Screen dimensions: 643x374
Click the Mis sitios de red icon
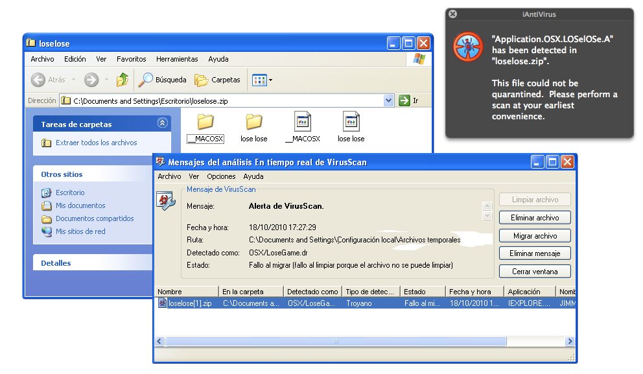point(46,231)
